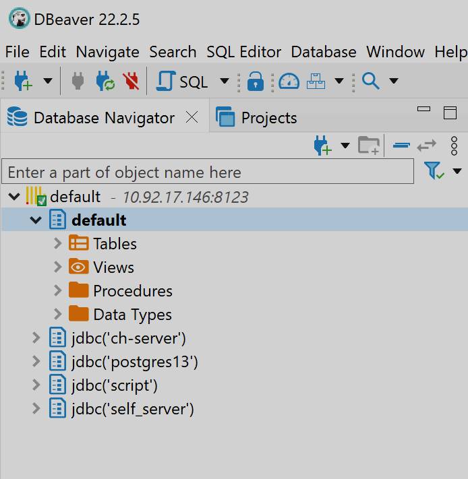Select the Tables tree item
Viewport: 468px width, 479px height.
click(115, 244)
